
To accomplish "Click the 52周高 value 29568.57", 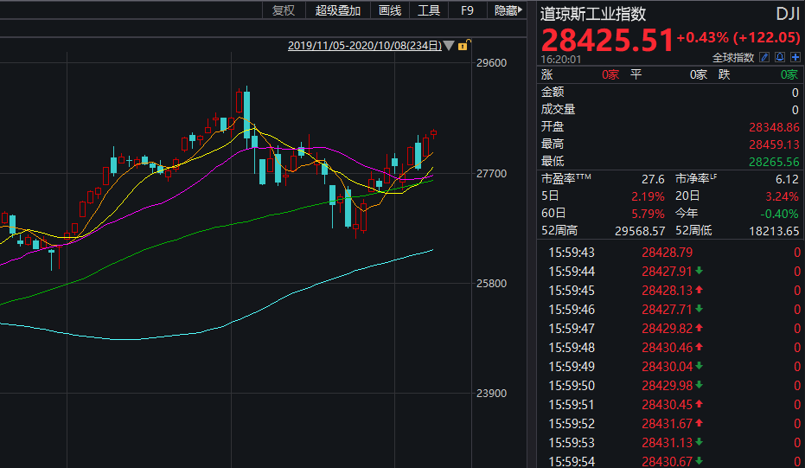I will coord(640,231).
